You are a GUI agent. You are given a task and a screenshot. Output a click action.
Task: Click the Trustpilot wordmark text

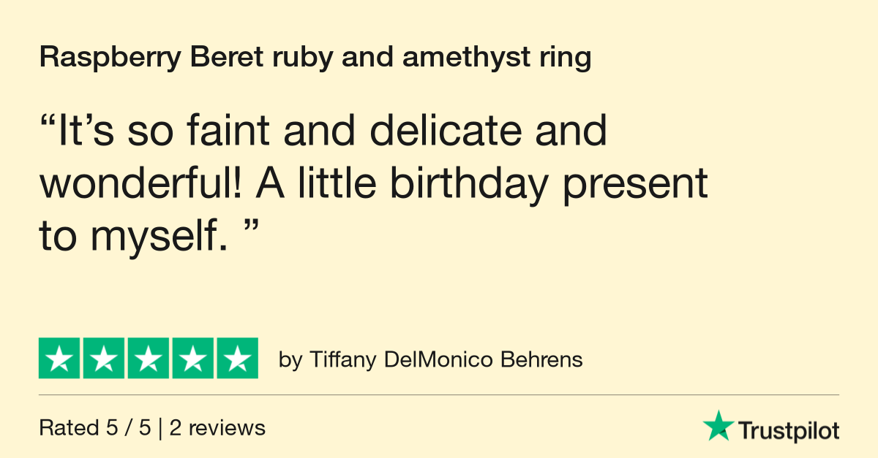click(x=788, y=431)
